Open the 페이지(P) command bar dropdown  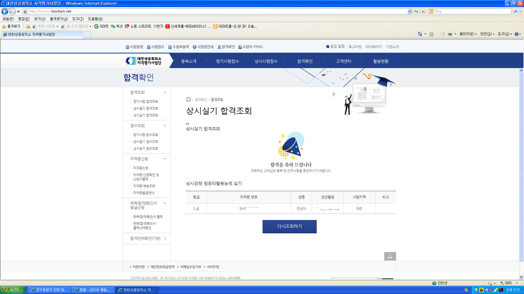468,34
